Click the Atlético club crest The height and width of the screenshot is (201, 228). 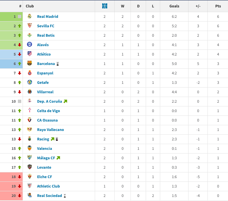pyautogui.click(x=30, y=54)
